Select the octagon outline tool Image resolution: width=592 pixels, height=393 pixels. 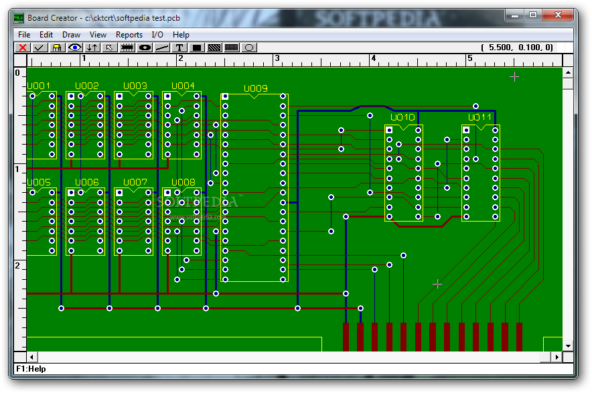pos(249,48)
